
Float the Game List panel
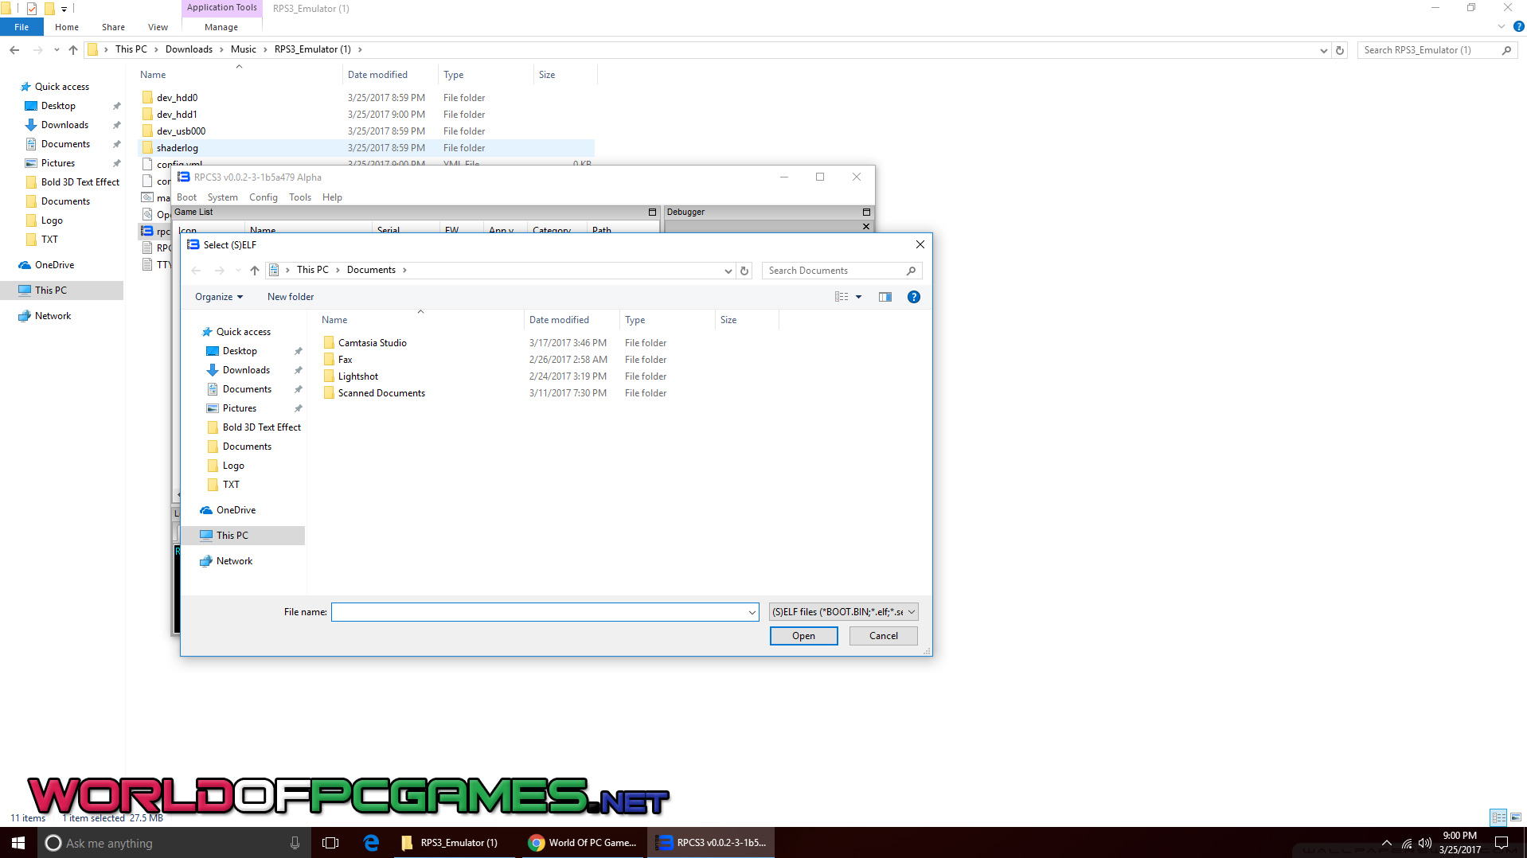652,213
